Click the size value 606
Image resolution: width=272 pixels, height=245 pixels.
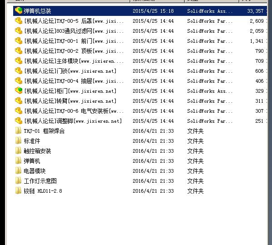coord(259,71)
